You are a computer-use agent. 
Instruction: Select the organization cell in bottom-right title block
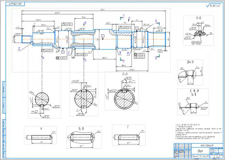216,156
